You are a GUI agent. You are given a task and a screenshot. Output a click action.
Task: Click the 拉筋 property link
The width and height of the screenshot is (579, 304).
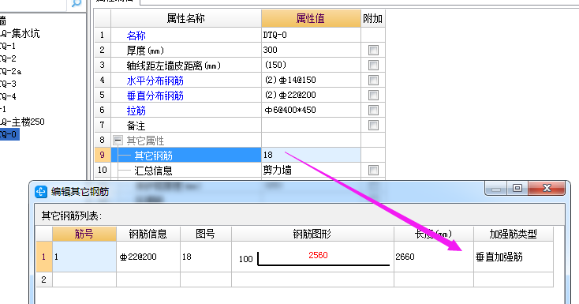click(x=136, y=111)
